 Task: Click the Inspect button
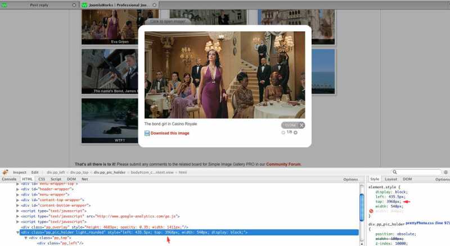(x=20, y=172)
